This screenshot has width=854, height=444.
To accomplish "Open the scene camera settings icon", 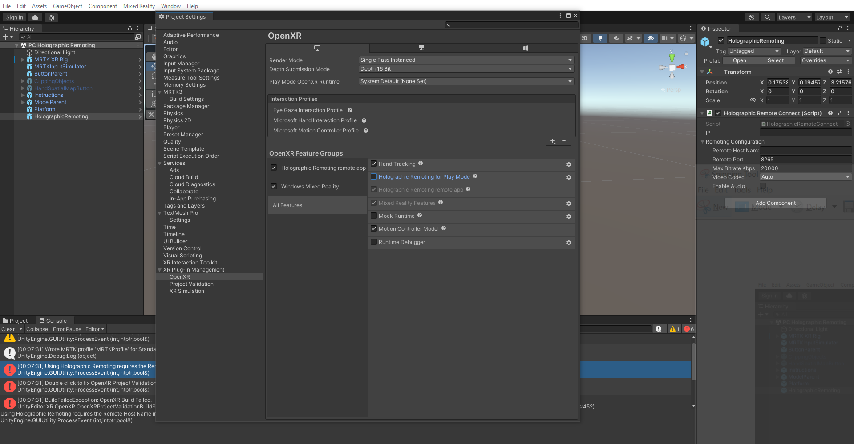I will [664, 38].
